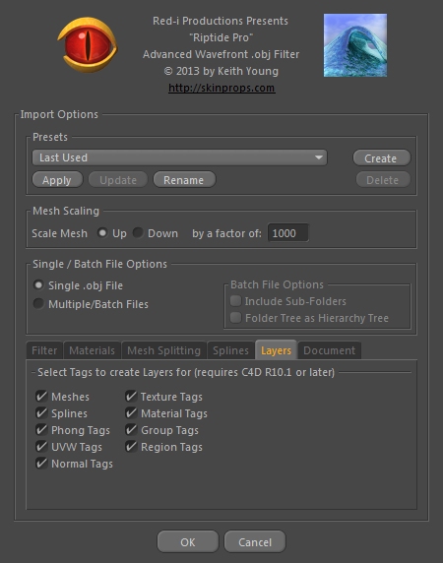The width and height of the screenshot is (443, 563).
Task: Click the Rename preset button
Action: [184, 180]
